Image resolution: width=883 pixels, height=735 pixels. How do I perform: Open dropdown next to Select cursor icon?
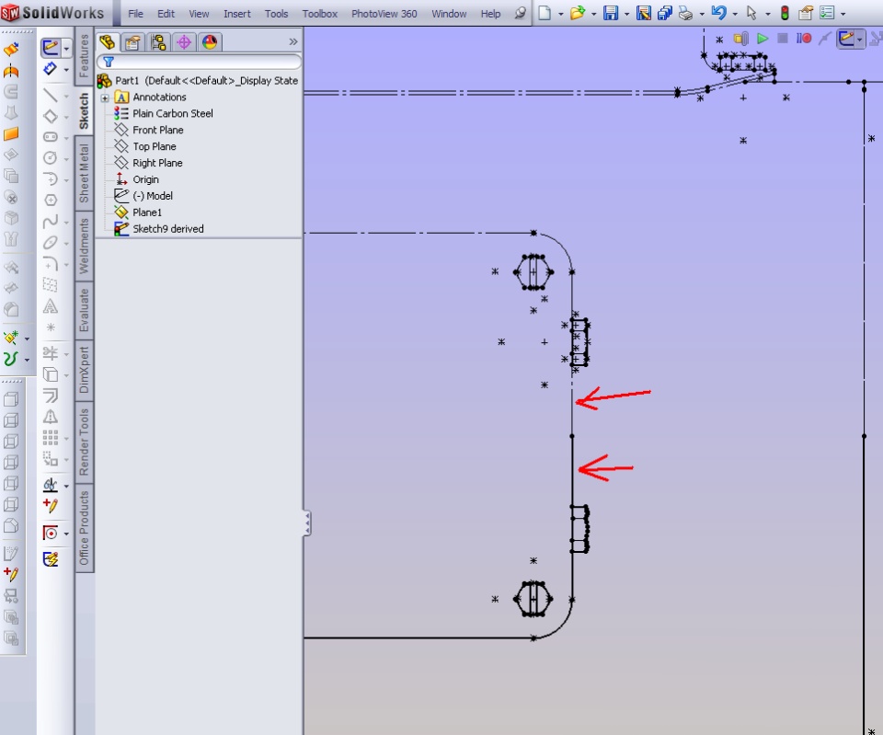(x=767, y=14)
